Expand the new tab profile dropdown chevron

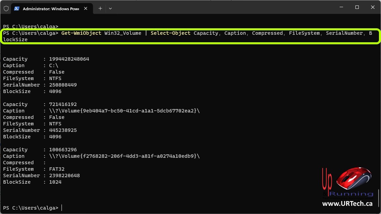[x=110, y=9]
